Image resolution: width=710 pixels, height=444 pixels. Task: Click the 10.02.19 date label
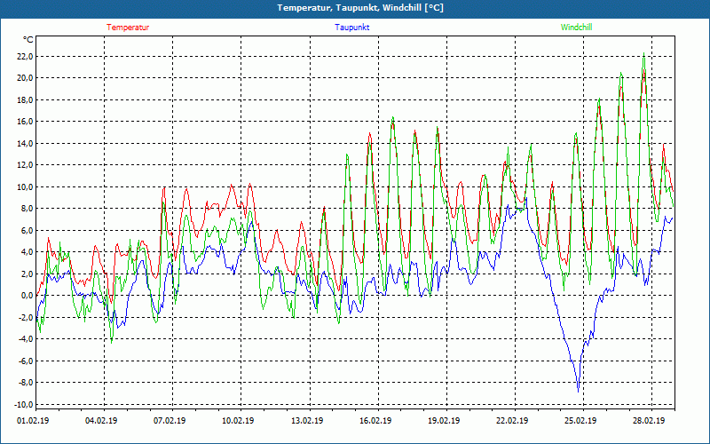tap(239, 420)
